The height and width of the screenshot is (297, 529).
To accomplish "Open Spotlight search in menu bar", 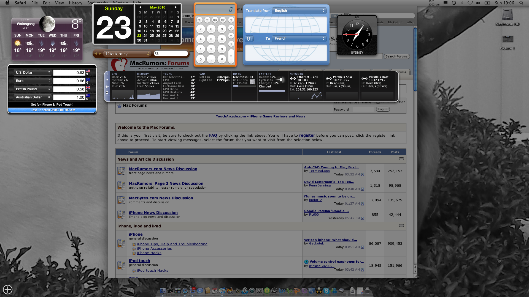I will coord(521,3).
